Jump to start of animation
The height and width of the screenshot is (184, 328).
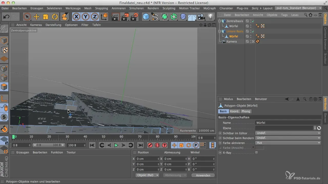click(92, 145)
